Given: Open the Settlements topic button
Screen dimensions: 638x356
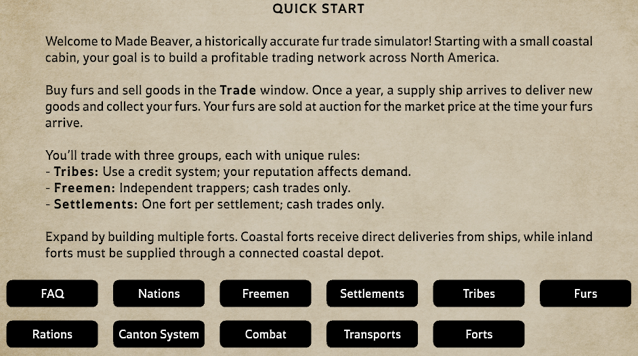Looking at the screenshot, I should tap(372, 294).
